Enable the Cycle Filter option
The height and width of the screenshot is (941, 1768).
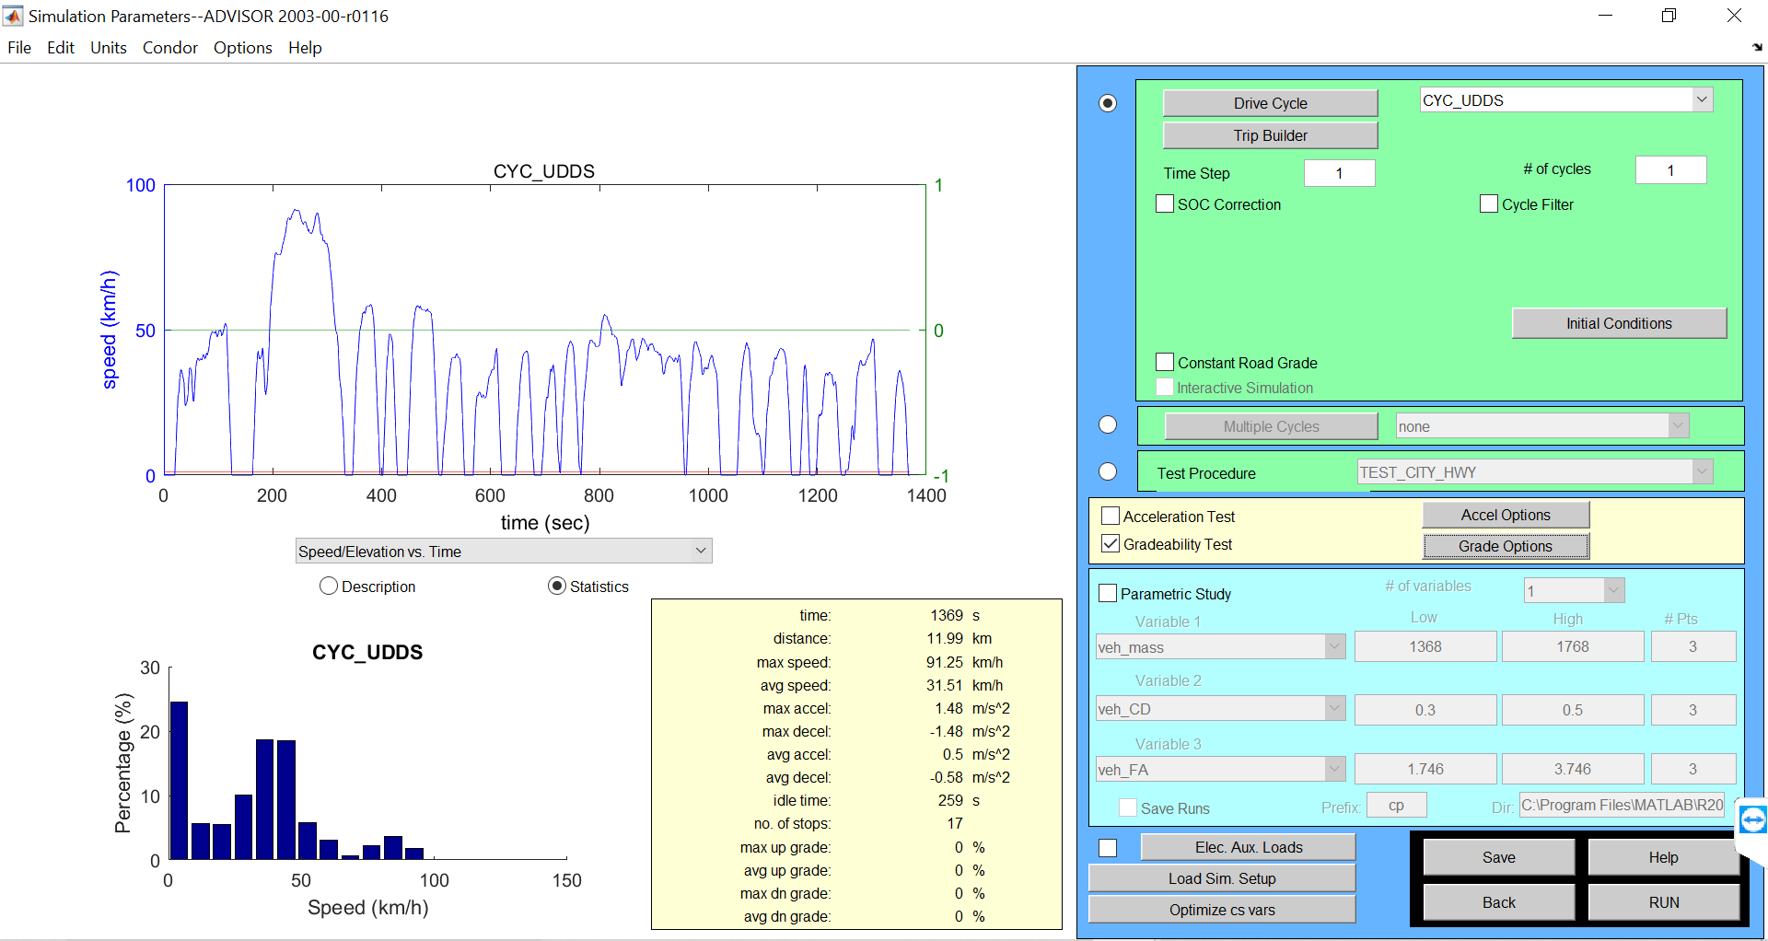(1489, 203)
